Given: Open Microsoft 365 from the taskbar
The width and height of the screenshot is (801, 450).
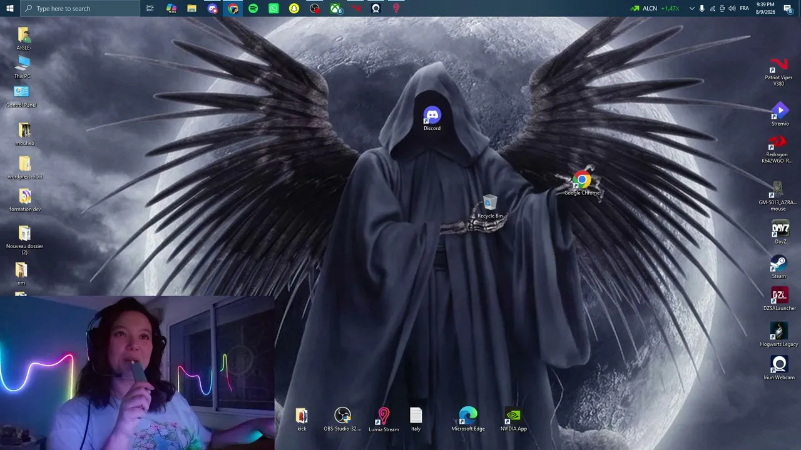Looking at the screenshot, I should pos(171,8).
